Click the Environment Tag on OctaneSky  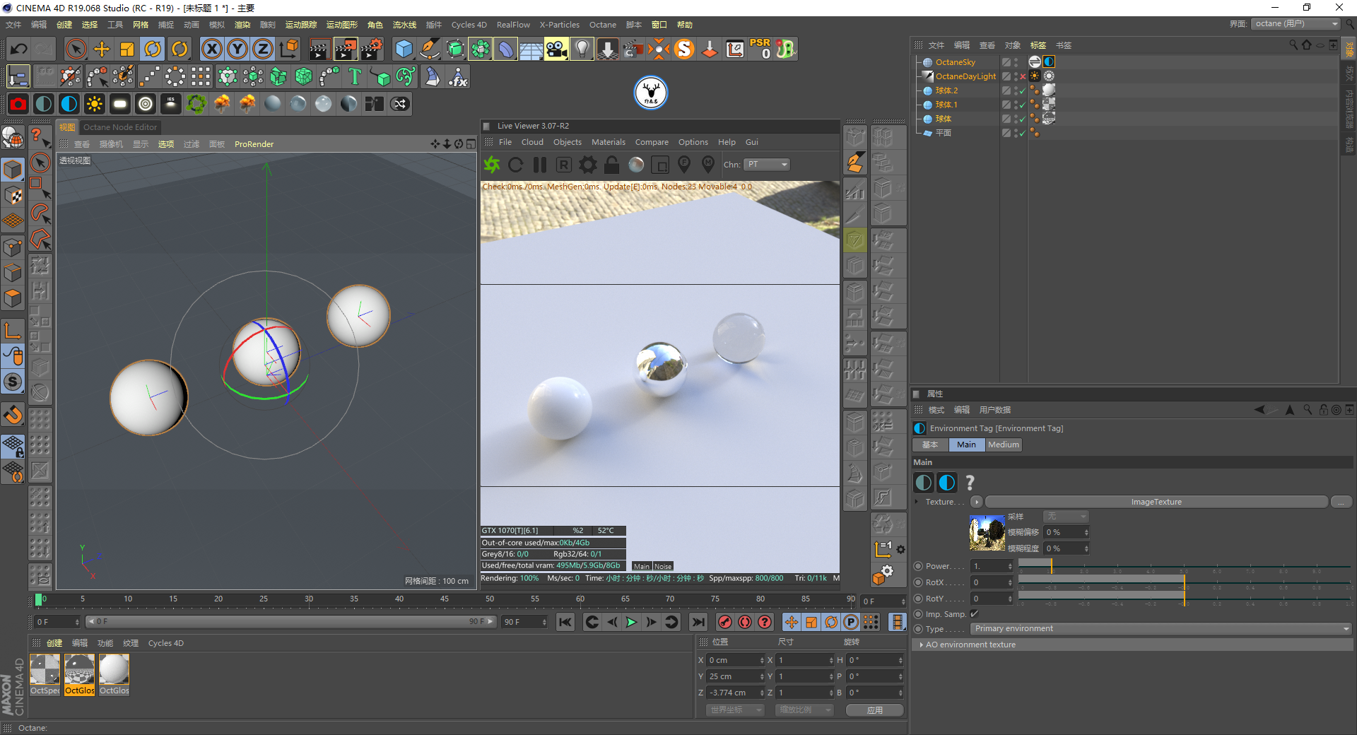(1049, 62)
